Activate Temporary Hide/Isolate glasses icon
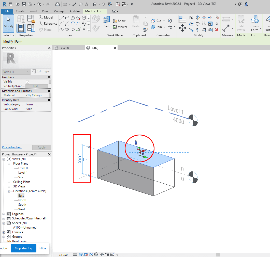Viewport: 270px width, 257px height. coord(101,254)
